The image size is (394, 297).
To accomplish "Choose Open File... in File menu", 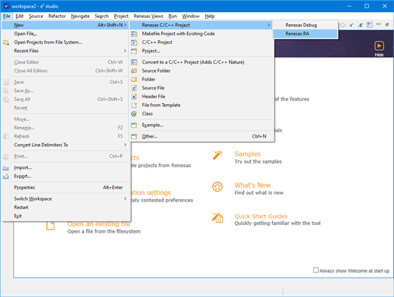I will coord(66,34).
